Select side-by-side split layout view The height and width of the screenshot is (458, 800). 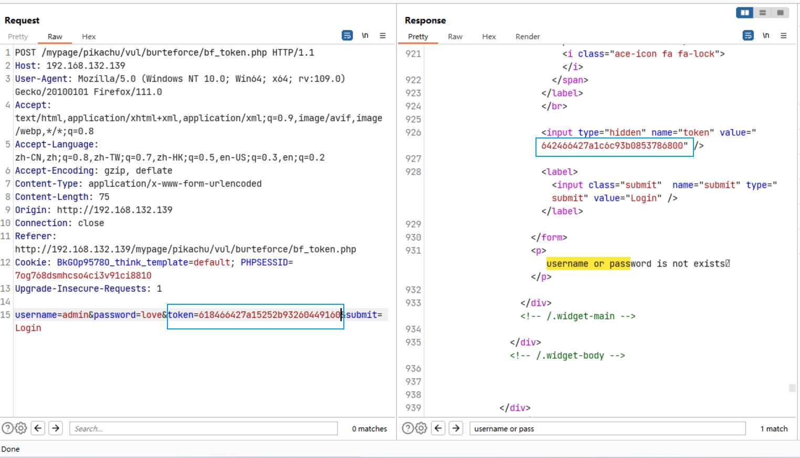coord(744,13)
